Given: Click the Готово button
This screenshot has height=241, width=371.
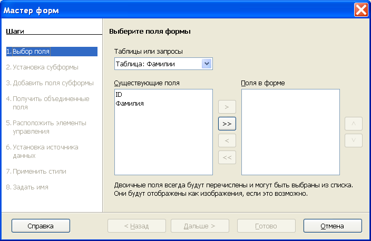Looking at the screenshot, I should coord(266,226).
